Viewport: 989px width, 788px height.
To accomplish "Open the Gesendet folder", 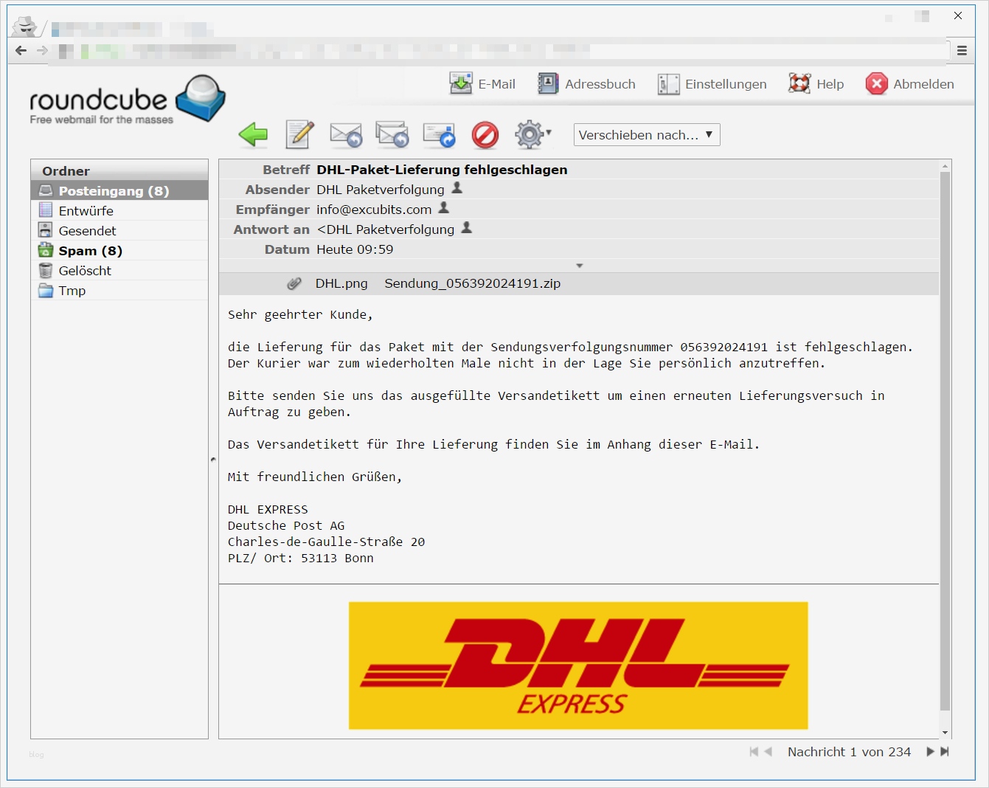I will [x=119, y=231].
